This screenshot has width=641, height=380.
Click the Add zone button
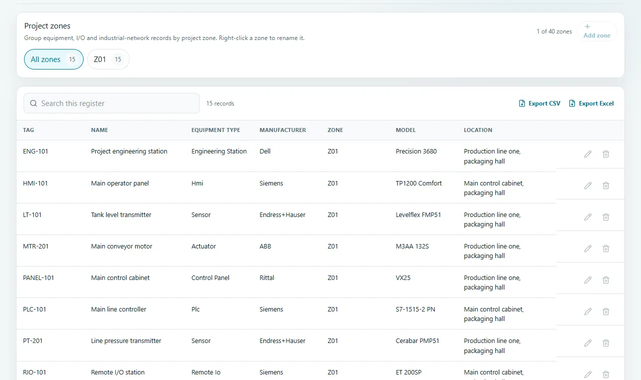(x=597, y=31)
